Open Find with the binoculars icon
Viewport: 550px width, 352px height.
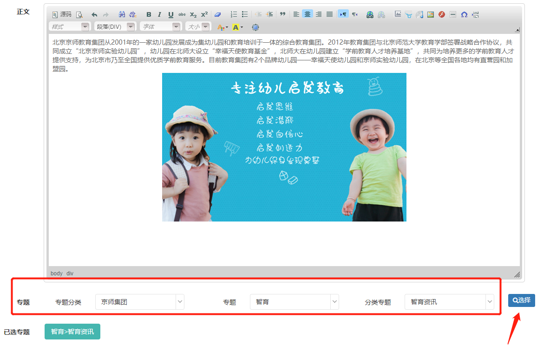122,14
